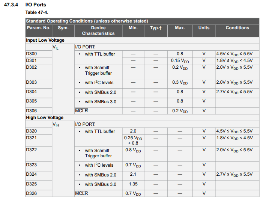Click the D301 condition 1.8V ≤ VDD < 4.5V
This screenshot has height=202, width=263.
pos(234,61)
